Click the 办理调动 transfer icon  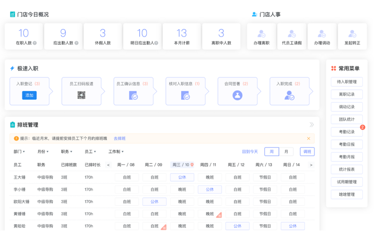point(322,34)
